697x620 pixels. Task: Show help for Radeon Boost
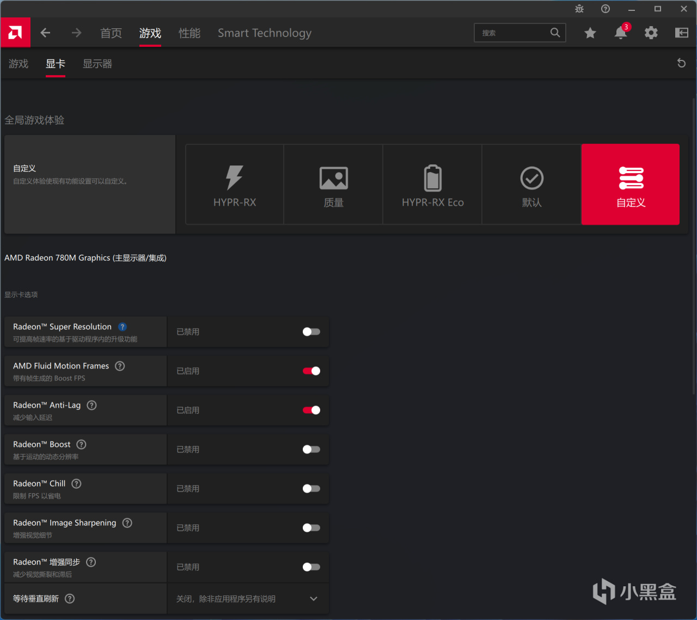click(x=81, y=444)
